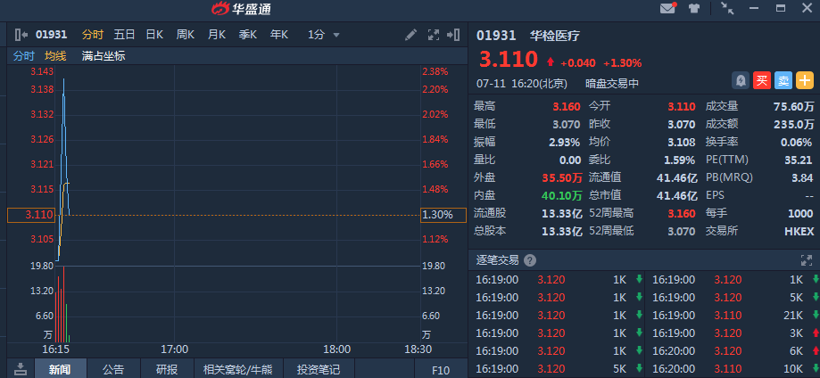Click the 华检医疗 stock name
The height and width of the screenshot is (378, 820).
(554, 36)
